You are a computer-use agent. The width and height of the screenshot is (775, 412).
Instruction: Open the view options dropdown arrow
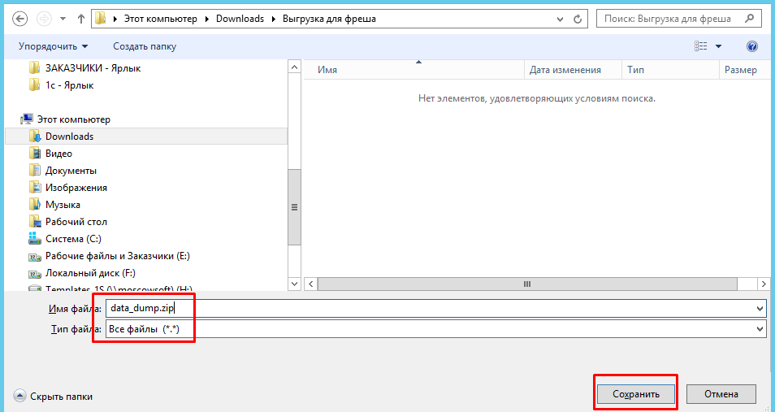719,46
